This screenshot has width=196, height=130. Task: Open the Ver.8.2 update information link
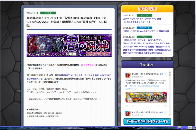click(x=147, y=31)
